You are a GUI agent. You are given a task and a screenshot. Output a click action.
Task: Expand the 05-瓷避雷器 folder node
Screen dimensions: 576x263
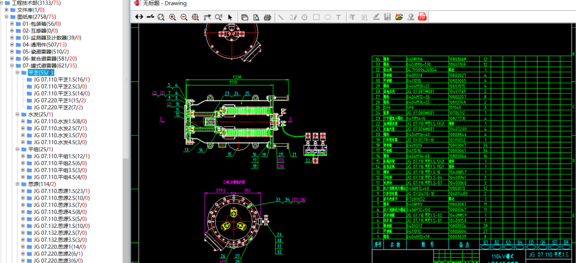12,52
